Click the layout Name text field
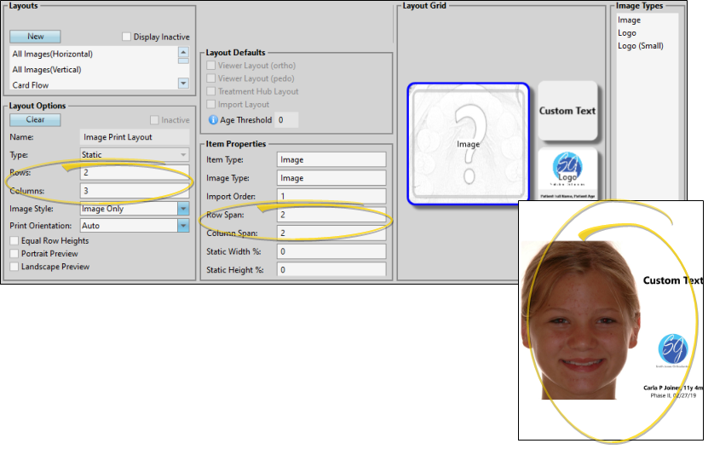714x455 pixels. coord(135,137)
